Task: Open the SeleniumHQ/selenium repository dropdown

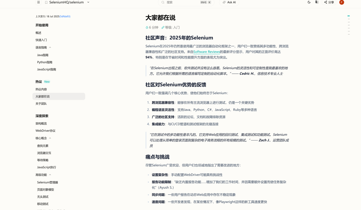Action: point(88,2)
